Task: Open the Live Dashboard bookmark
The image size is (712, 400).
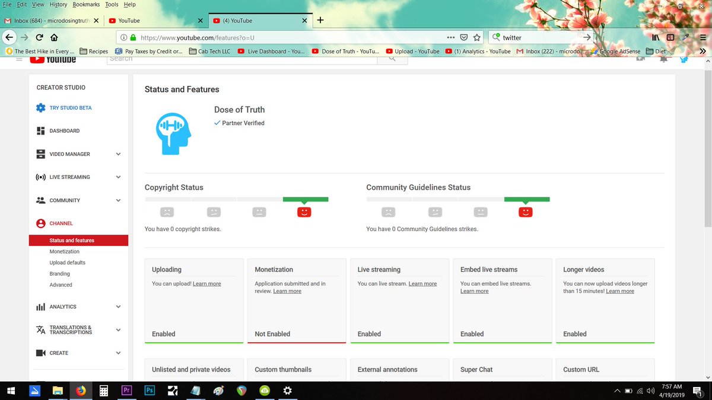Action: [271, 52]
